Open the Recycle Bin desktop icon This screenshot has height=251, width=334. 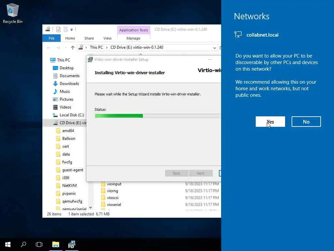pyautogui.click(x=13, y=13)
